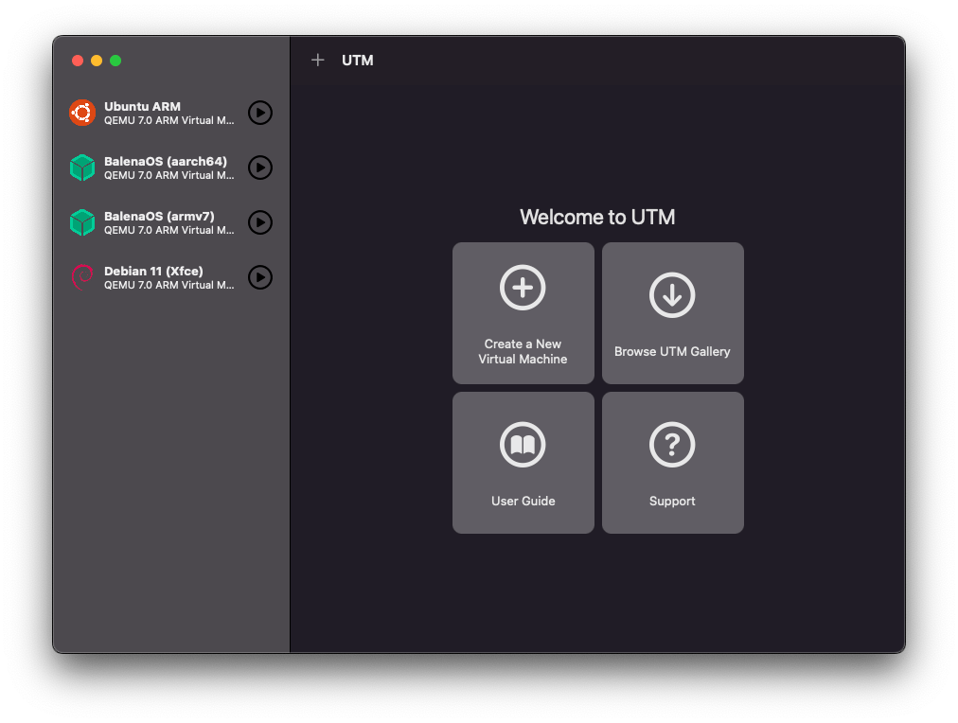Click the BalenaOS (aarch64) cube icon
The height and width of the screenshot is (723, 958).
82,168
